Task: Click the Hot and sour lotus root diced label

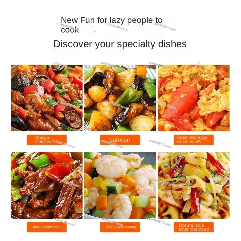Action: pyautogui.click(x=194, y=227)
